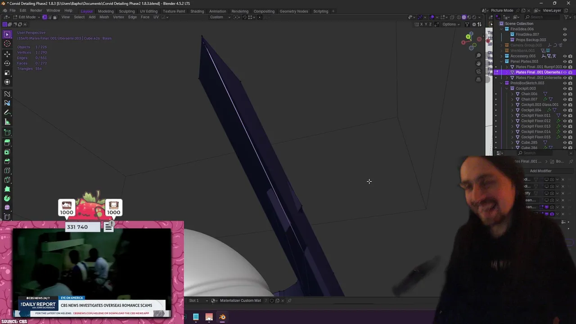Click the Pan hand navigation icon

tap(478, 63)
